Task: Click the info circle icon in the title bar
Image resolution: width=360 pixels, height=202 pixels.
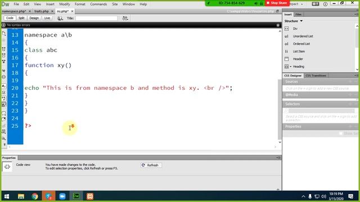Action: click(325, 4)
